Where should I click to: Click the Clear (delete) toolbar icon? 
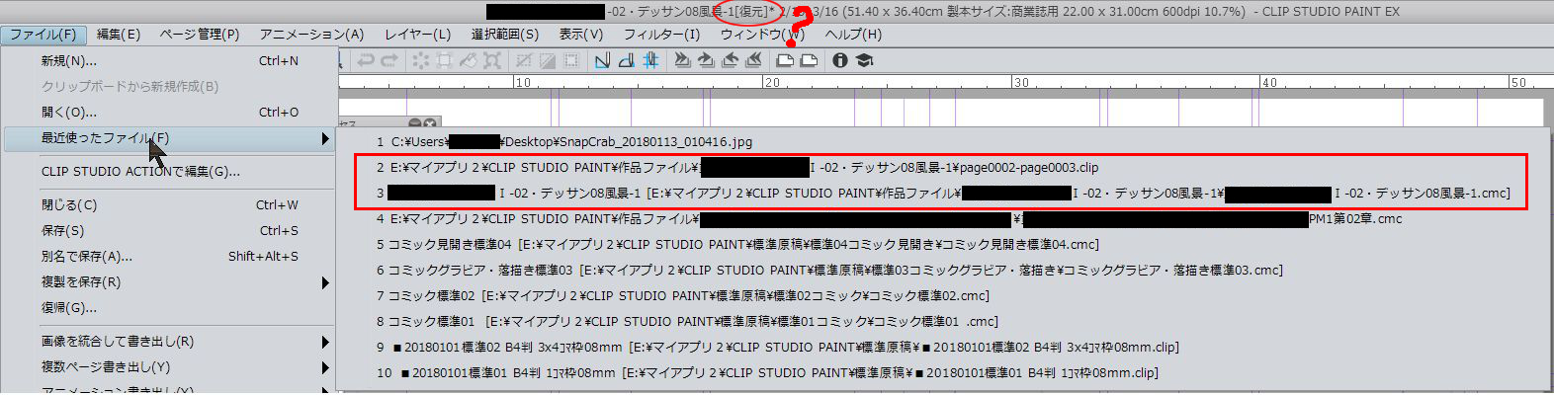pyautogui.click(x=420, y=60)
